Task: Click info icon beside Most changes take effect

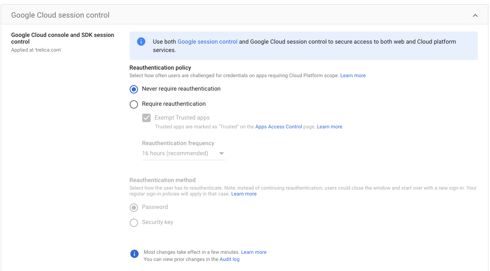Action: tap(134, 254)
